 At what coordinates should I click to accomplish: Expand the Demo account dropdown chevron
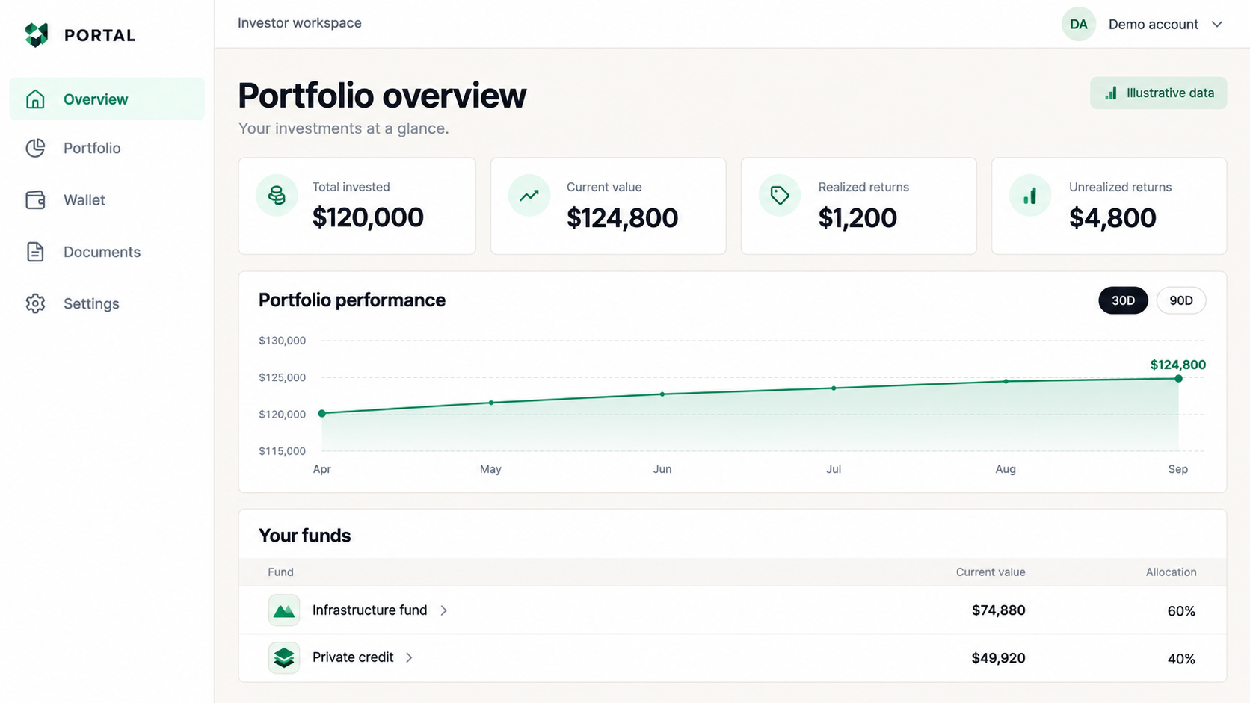[1217, 24]
